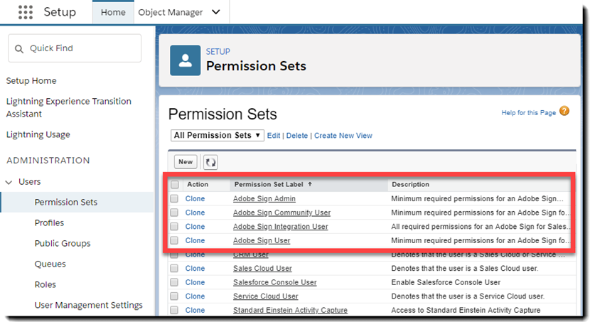Open Public Groups in the sidebar

63,243
